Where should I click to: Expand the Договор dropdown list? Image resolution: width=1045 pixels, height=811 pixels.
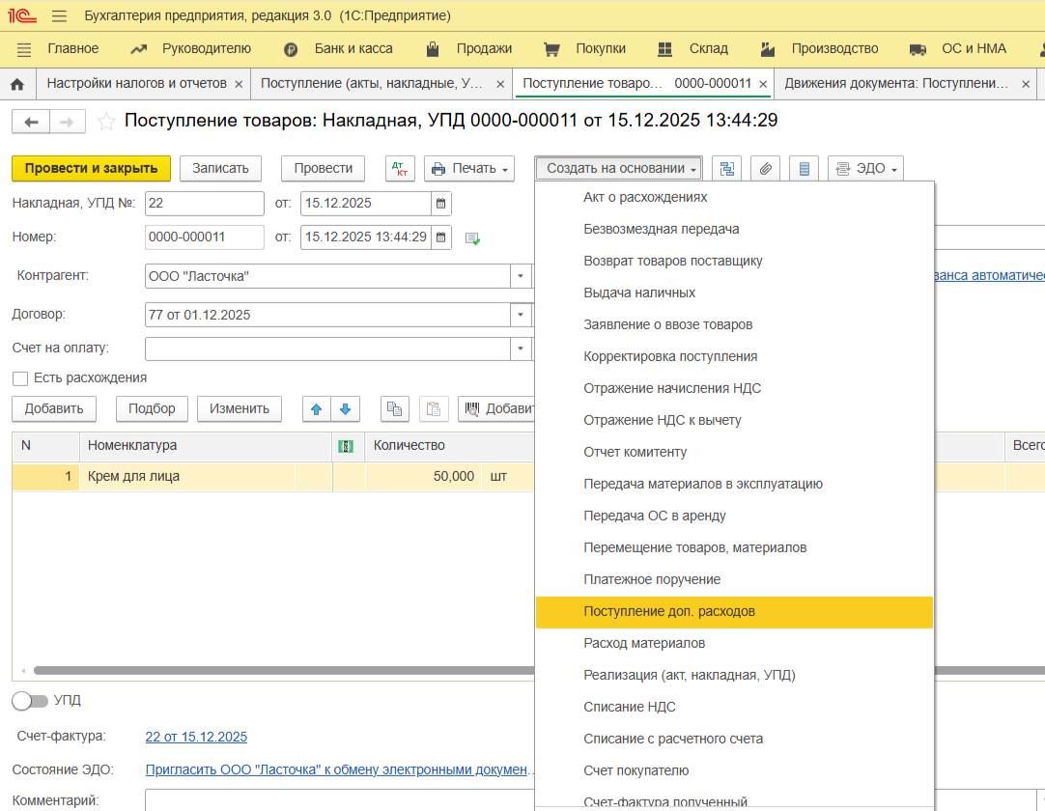pos(521,315)
